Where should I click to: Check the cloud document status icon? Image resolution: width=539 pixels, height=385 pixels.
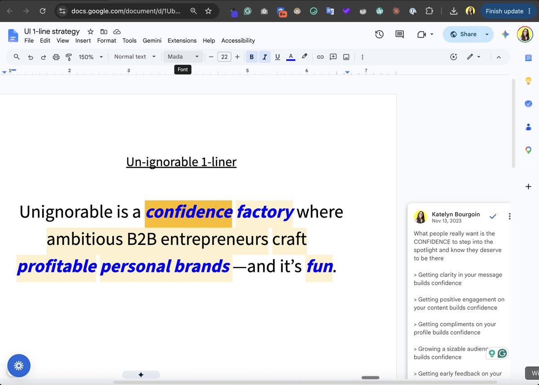point(117,31)
